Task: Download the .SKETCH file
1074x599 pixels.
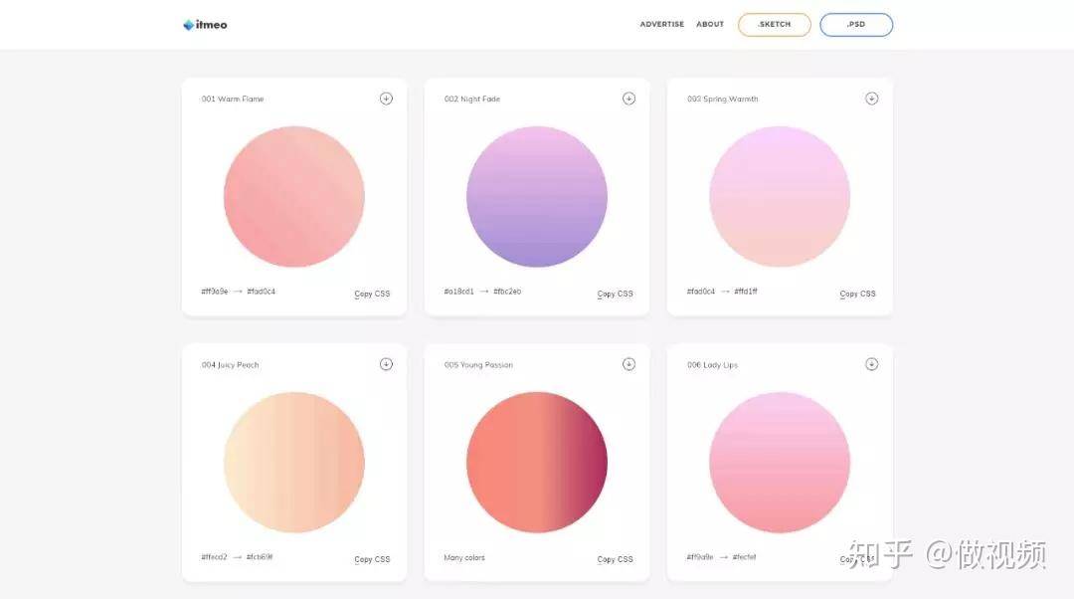Action: [x=774, y=25]
